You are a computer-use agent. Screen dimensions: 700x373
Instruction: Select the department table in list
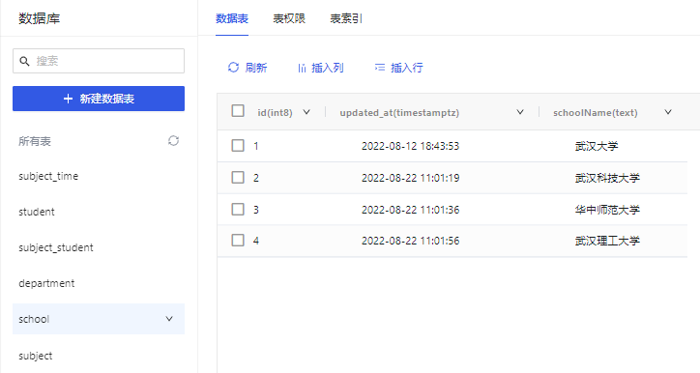click(46, 283)
